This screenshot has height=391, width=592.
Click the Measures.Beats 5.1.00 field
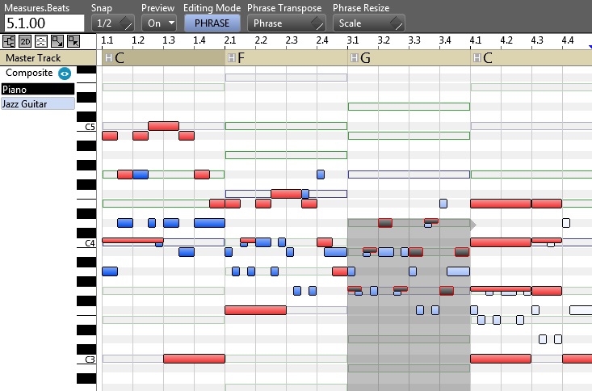tap(44, 23)
